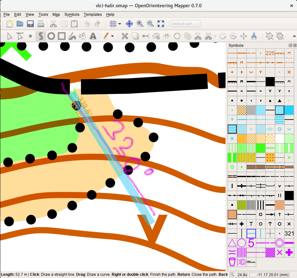Select the Draw freehand tool
Viewport: 297px width, 278px height.
click(x=72, y=36)
